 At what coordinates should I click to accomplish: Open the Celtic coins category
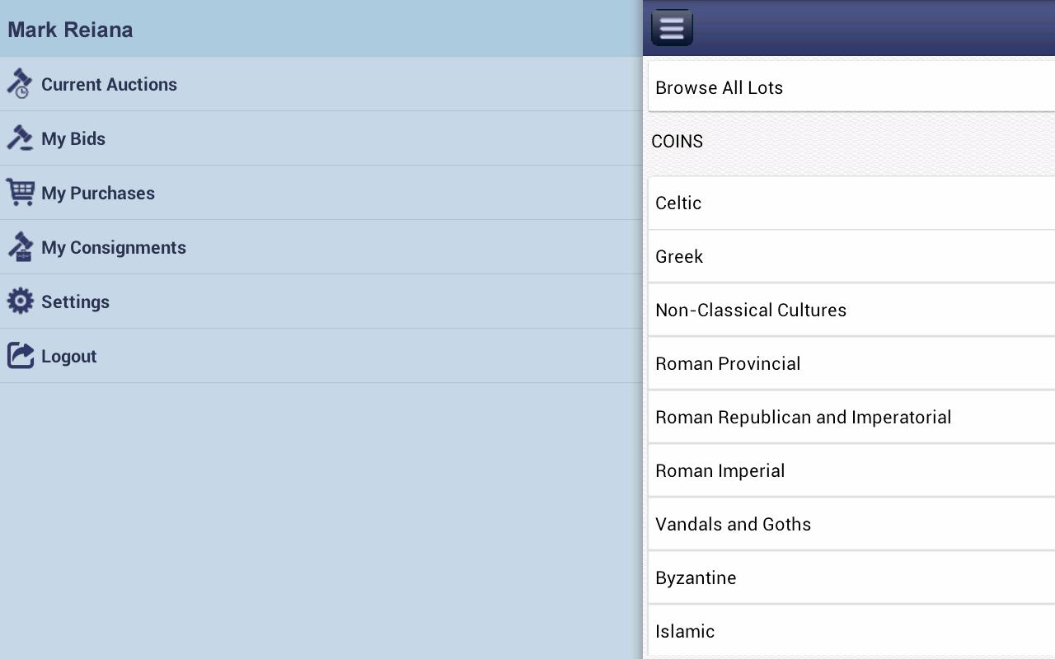coord(851,203)
